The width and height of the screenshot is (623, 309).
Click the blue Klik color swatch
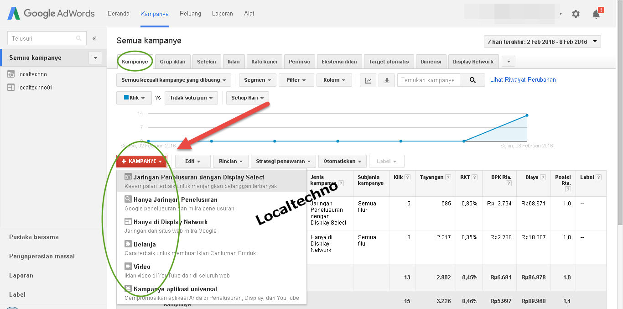(126, 98)
